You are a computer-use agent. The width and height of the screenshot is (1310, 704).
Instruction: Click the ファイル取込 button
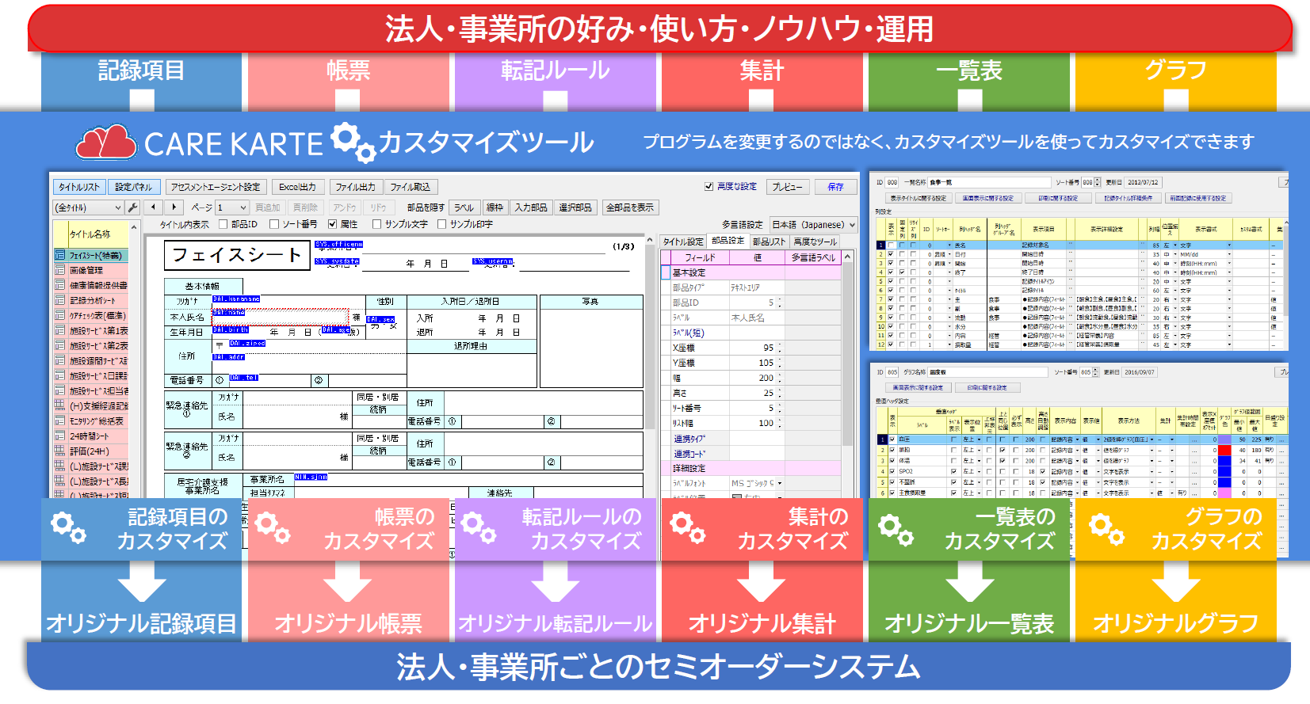point(410,187)
